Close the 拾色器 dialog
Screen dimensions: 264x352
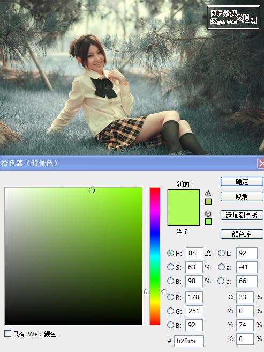click(261, 164)
